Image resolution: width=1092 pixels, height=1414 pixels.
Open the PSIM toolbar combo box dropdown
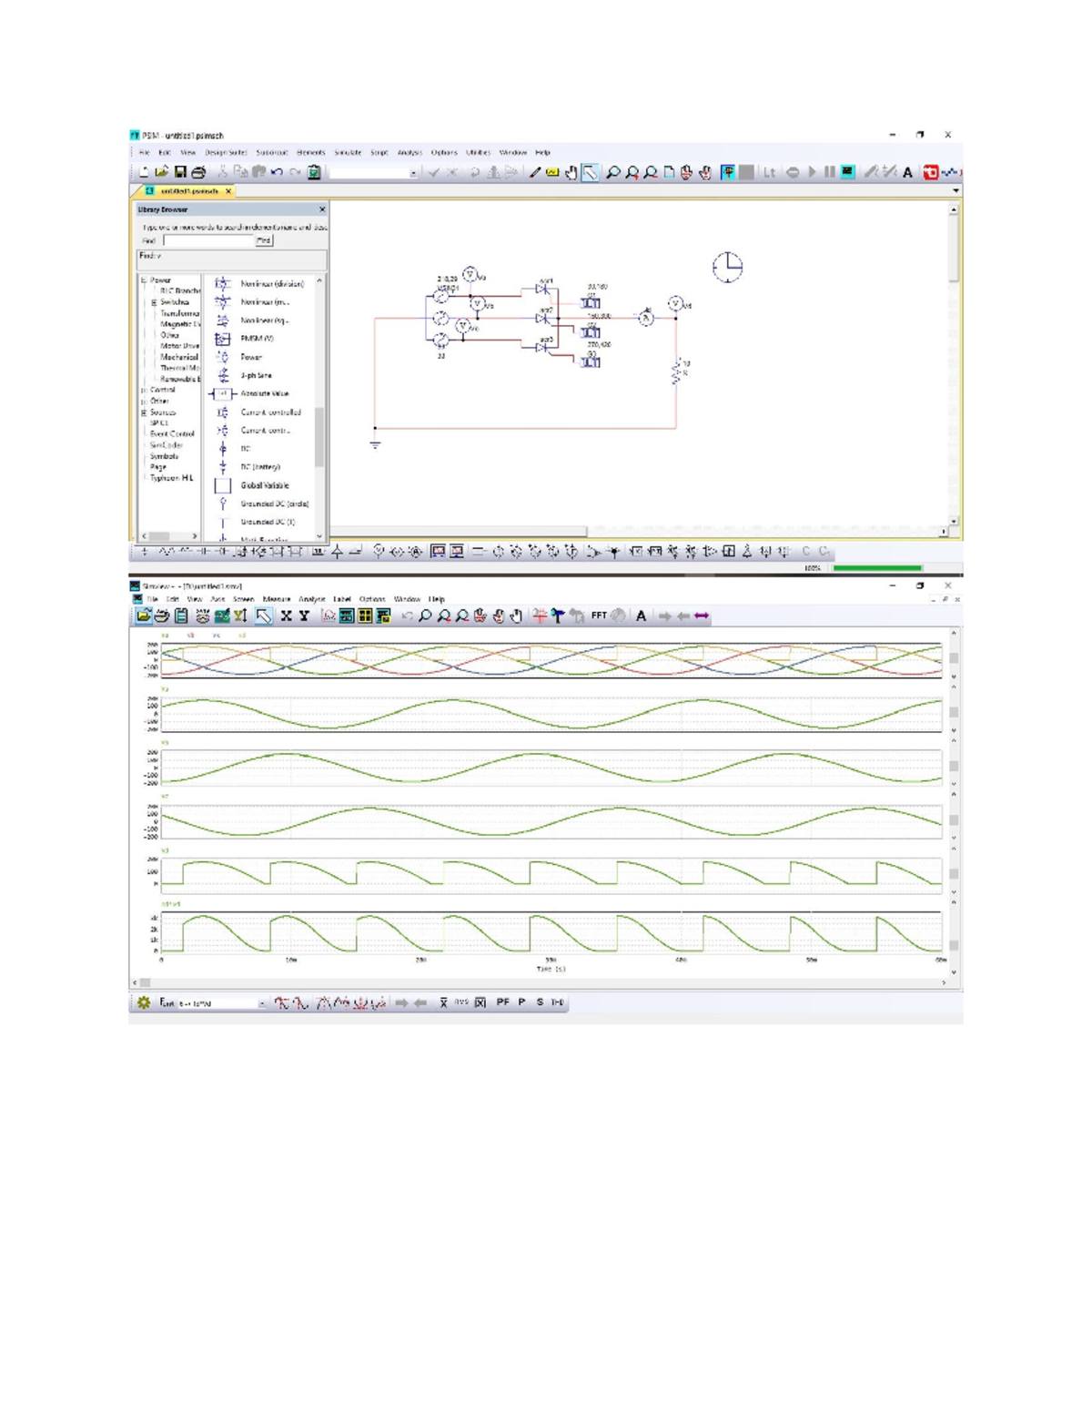tap(414, 172)
